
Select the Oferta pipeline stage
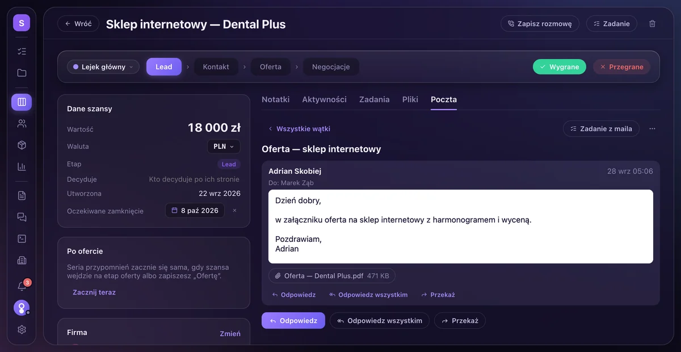[271, 67]
